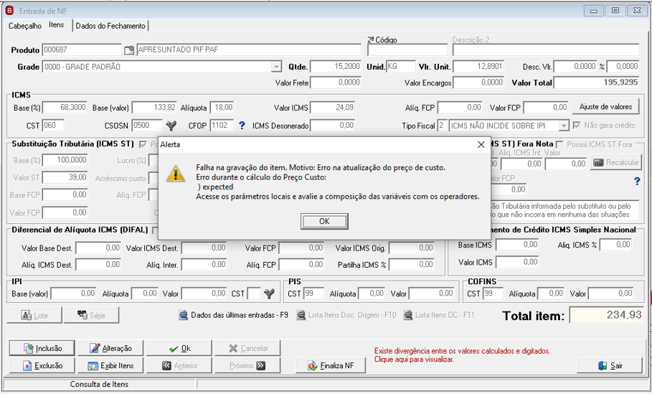Click the Inclusão button

pos(42,348)
